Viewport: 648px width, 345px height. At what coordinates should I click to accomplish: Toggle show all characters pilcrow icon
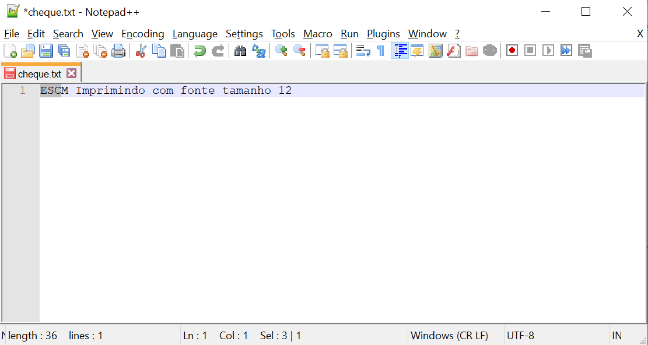click(x=381, y=51)
